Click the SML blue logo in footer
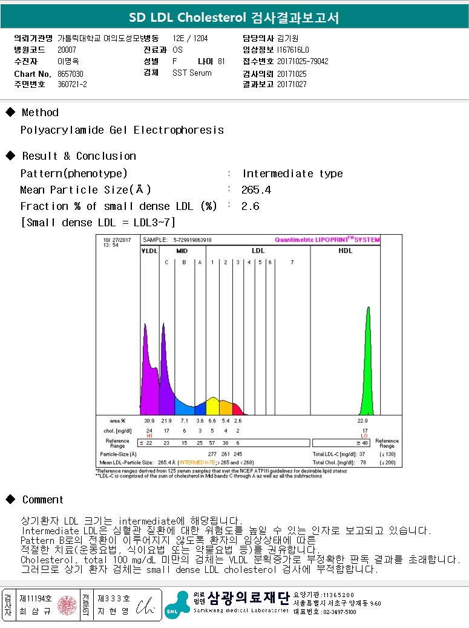The width and height of the screenshot is (469, 628). tap(177, 605)
